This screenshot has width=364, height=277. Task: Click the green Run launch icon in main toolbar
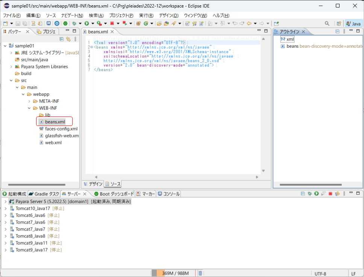coord(86,23)
